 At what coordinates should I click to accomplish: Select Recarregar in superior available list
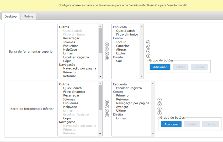[x=71, y=38]
